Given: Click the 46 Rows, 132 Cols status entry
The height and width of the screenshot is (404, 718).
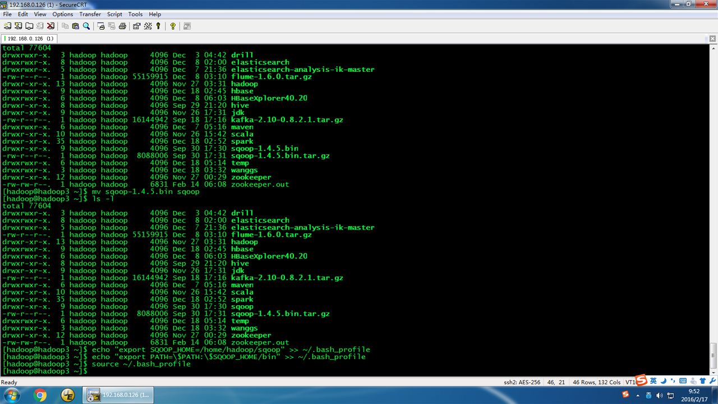Looking at the screenshot, I should [596, 382].
